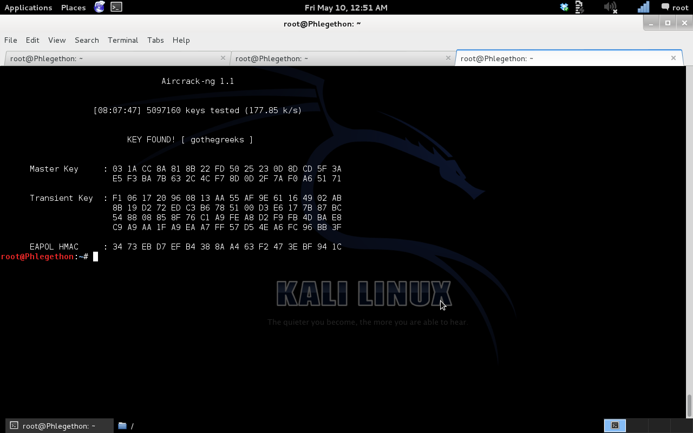Open the Applications menu

tap(28, 8)
